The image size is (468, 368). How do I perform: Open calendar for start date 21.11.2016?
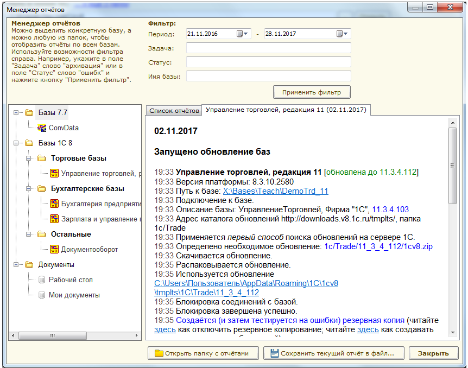coord(242,34)
